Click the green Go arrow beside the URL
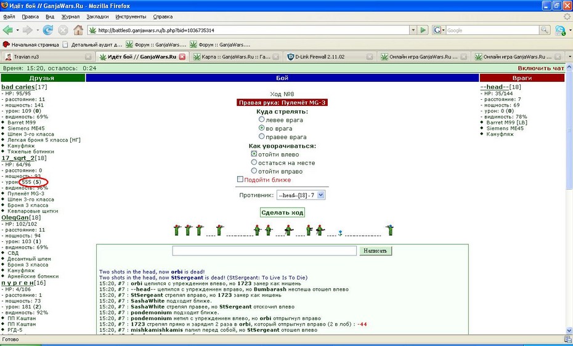 pos(423,30)
